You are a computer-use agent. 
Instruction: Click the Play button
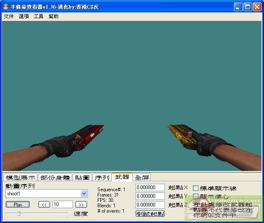18,205
